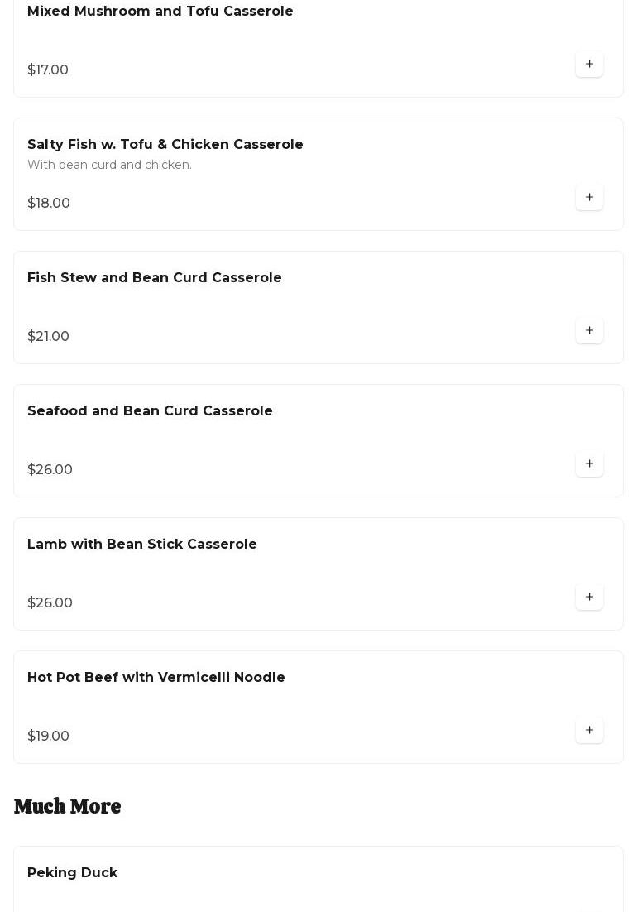The width and height of the screenshot is (637, 912).
Task: Click plus icon for Salty Fish Casserole
Action: pyautogui.click(x=589, y=197)
